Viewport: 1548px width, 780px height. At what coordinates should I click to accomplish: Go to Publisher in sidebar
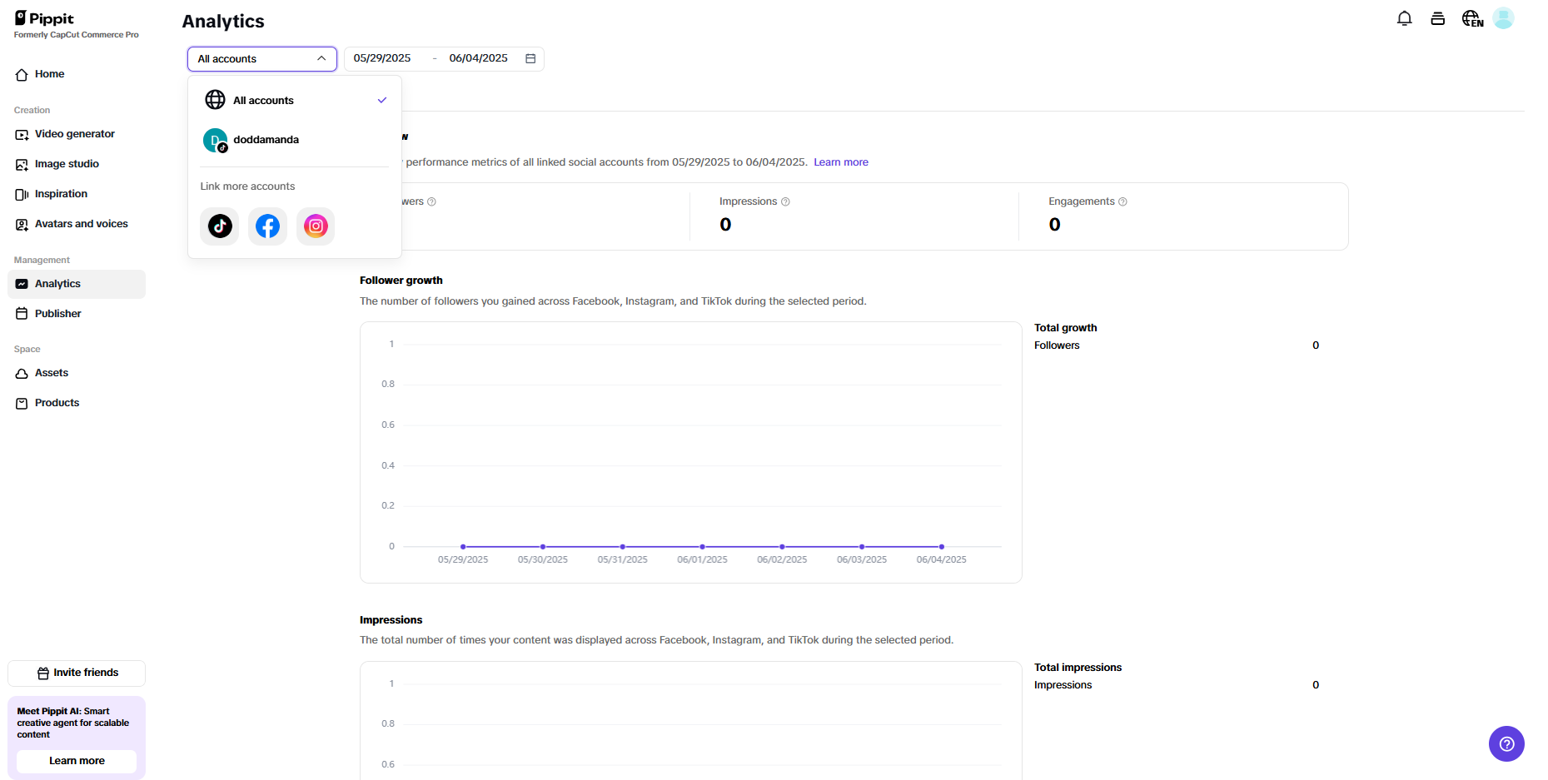58,314
